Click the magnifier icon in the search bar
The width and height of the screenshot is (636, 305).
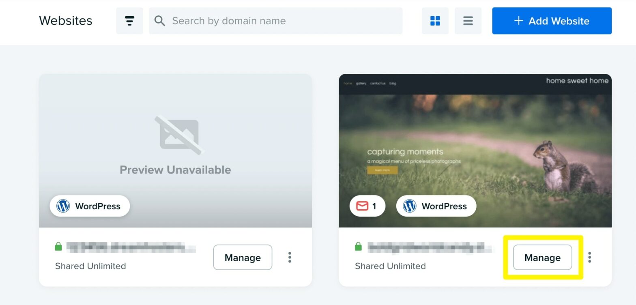point(160,21)
